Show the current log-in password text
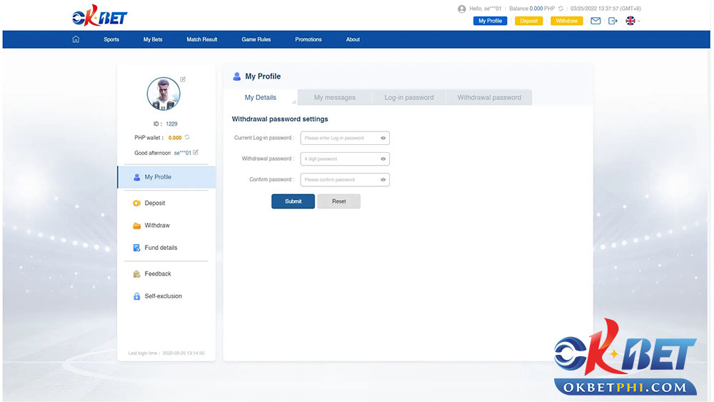 point(383,138)
